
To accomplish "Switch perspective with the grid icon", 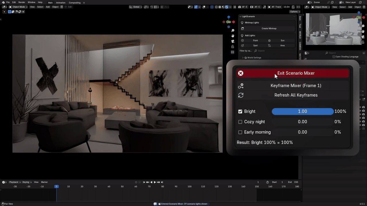I will [233, 52].
